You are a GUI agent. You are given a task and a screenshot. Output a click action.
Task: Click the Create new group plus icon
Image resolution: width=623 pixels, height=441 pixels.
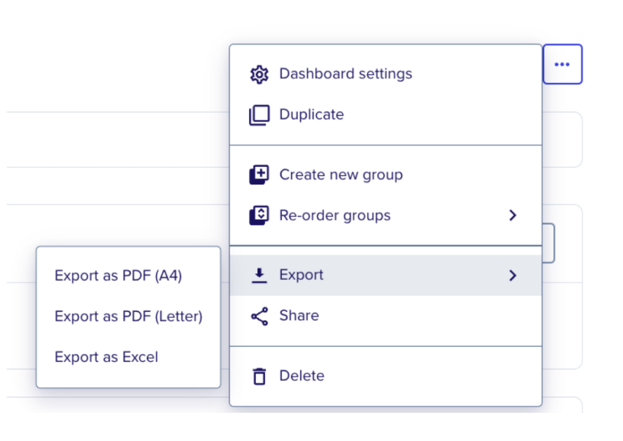coord(259,175)
